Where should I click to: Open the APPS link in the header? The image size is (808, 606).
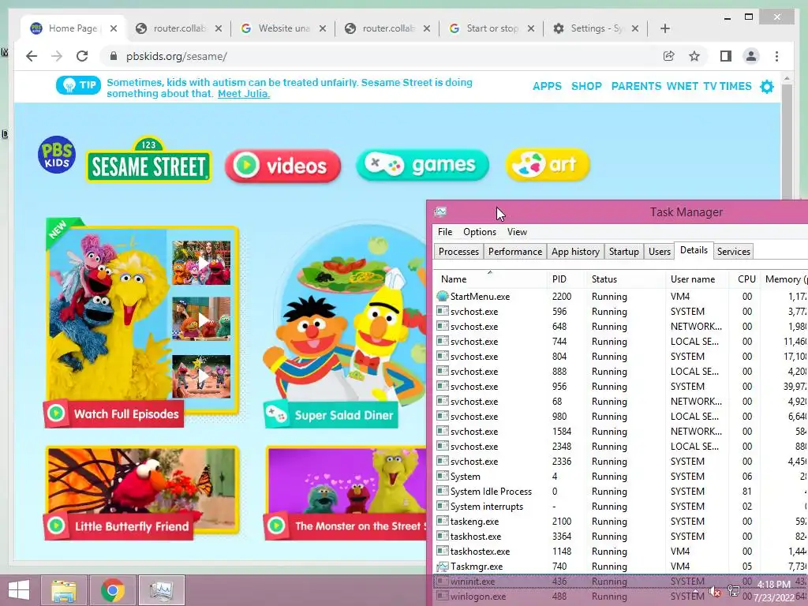pos(548,86)
